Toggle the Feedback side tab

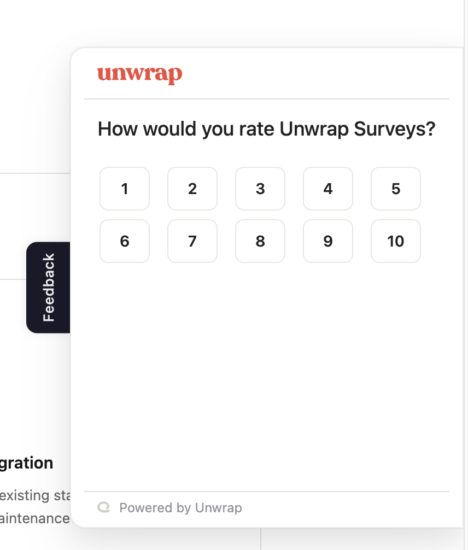coord(49,287)
